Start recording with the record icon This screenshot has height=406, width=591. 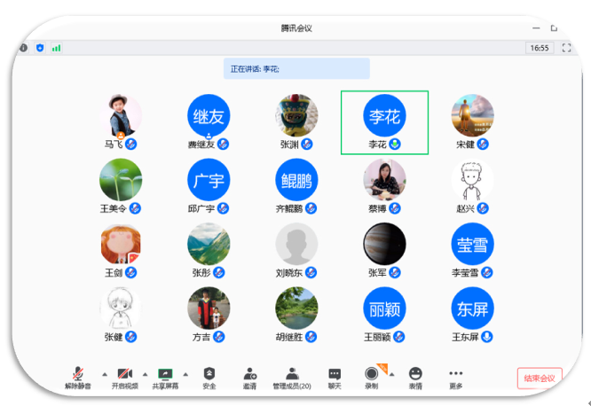tap(371, 373)
